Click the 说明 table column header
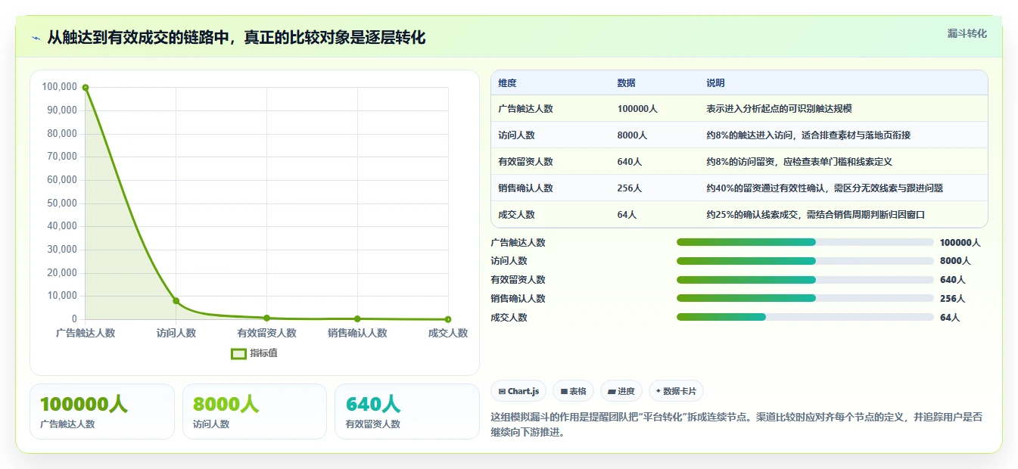Image resolution: width=1018 pixels, height=469 pixels. (x=715, y=83)
